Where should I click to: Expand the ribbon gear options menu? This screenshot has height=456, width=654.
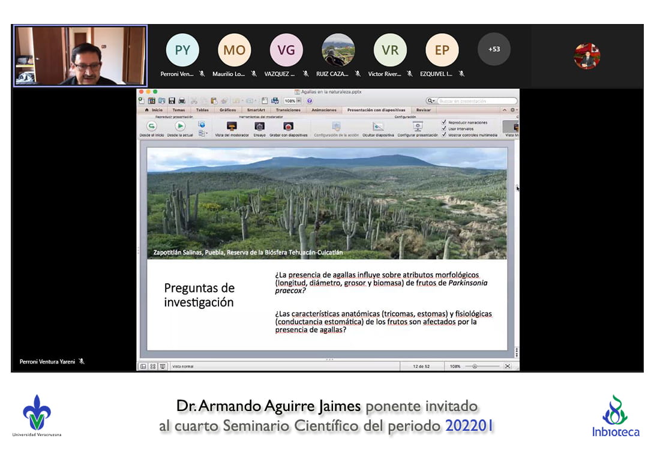(x=513, y=110)
